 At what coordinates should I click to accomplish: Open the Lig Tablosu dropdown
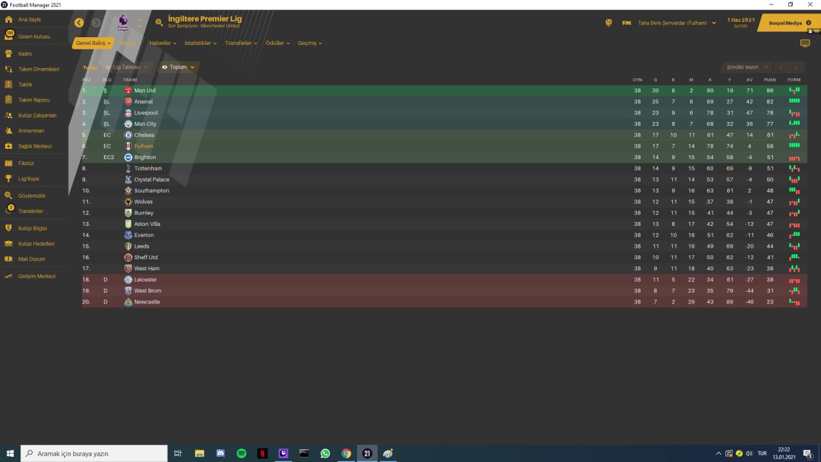pos(127,67)
